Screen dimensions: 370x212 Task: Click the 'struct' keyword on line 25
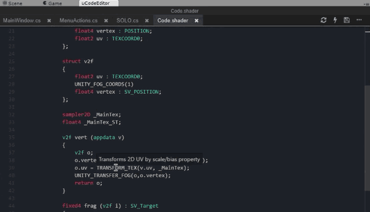(x=72, y=61)
